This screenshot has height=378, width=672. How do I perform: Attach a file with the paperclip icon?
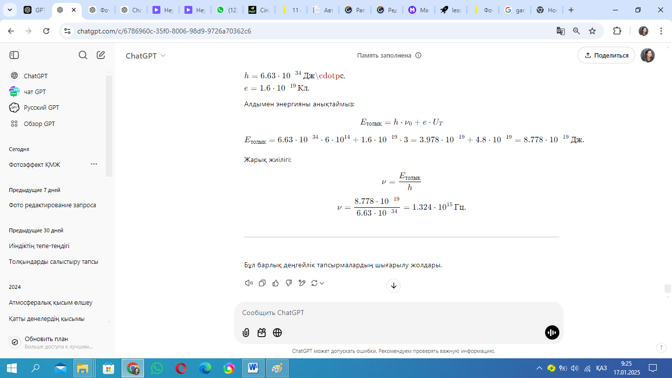pos(246,333)
